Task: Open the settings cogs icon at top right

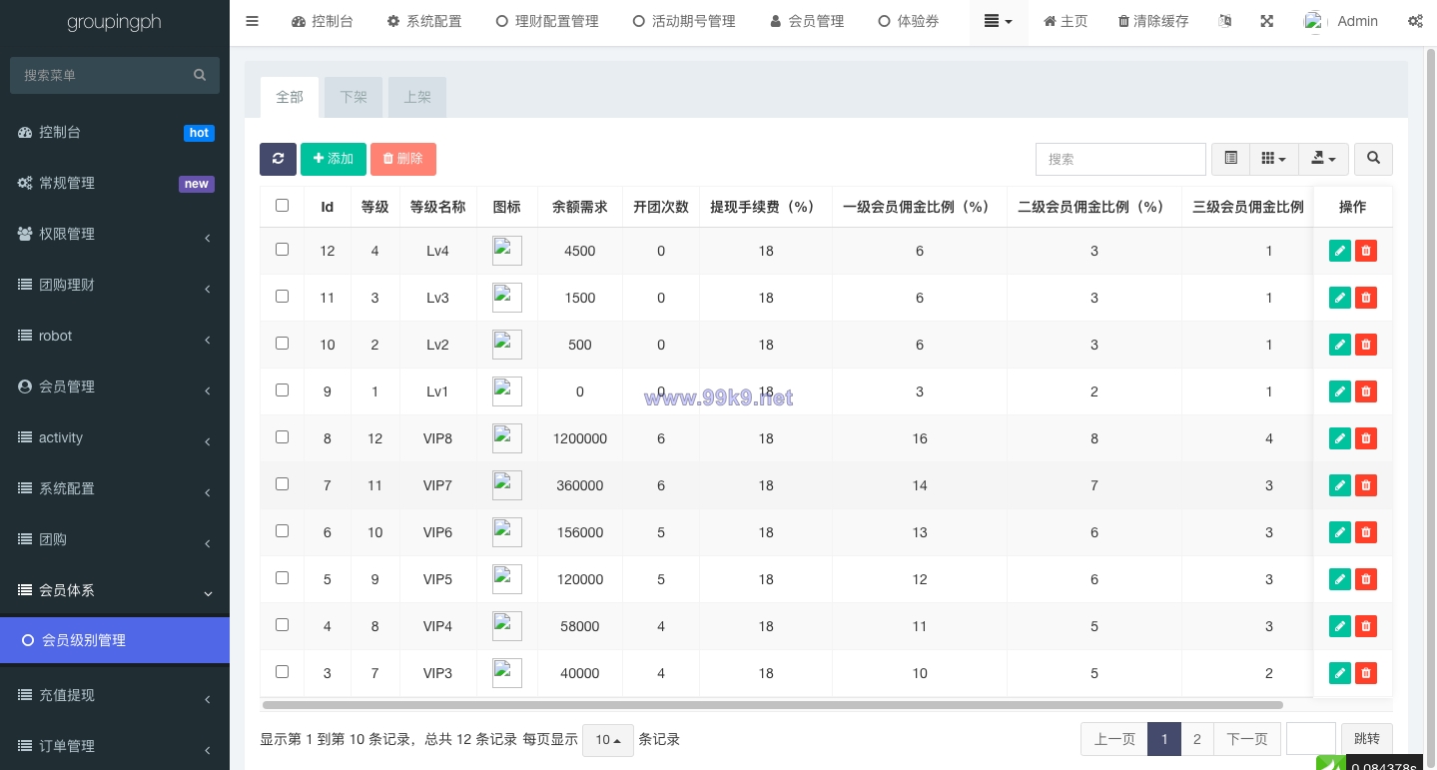Action: tap(1415, 21)
